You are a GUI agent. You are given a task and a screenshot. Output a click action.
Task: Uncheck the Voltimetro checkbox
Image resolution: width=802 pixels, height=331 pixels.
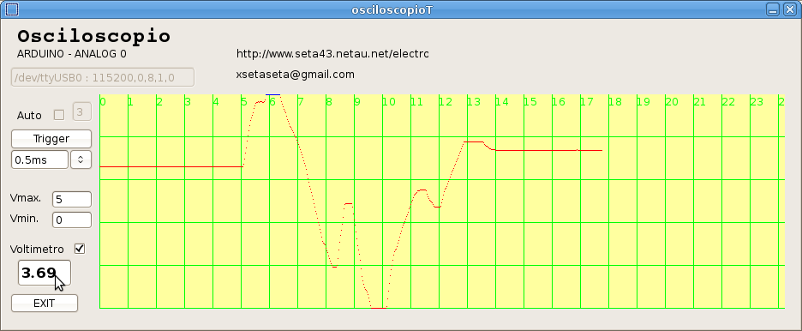[x=80, y=250]
